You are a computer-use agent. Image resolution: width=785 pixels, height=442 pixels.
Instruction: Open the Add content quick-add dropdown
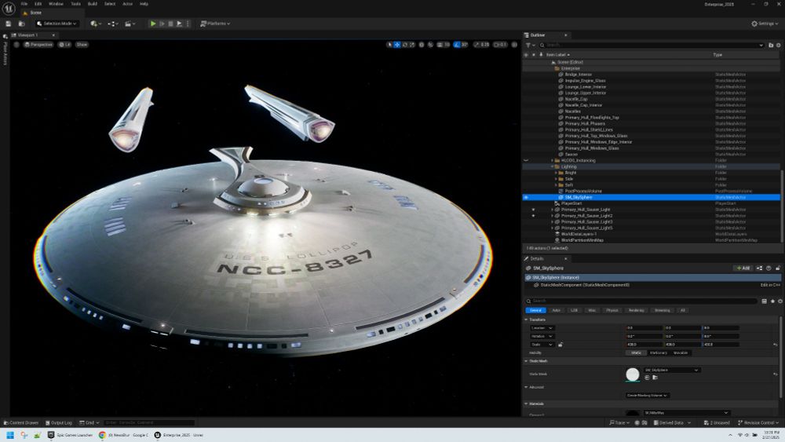pyautogui.click(x=96, y=24)
